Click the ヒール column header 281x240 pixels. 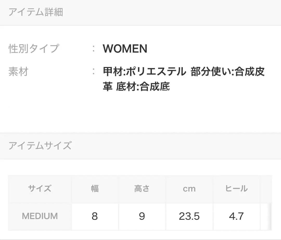[x=237, y=189]
